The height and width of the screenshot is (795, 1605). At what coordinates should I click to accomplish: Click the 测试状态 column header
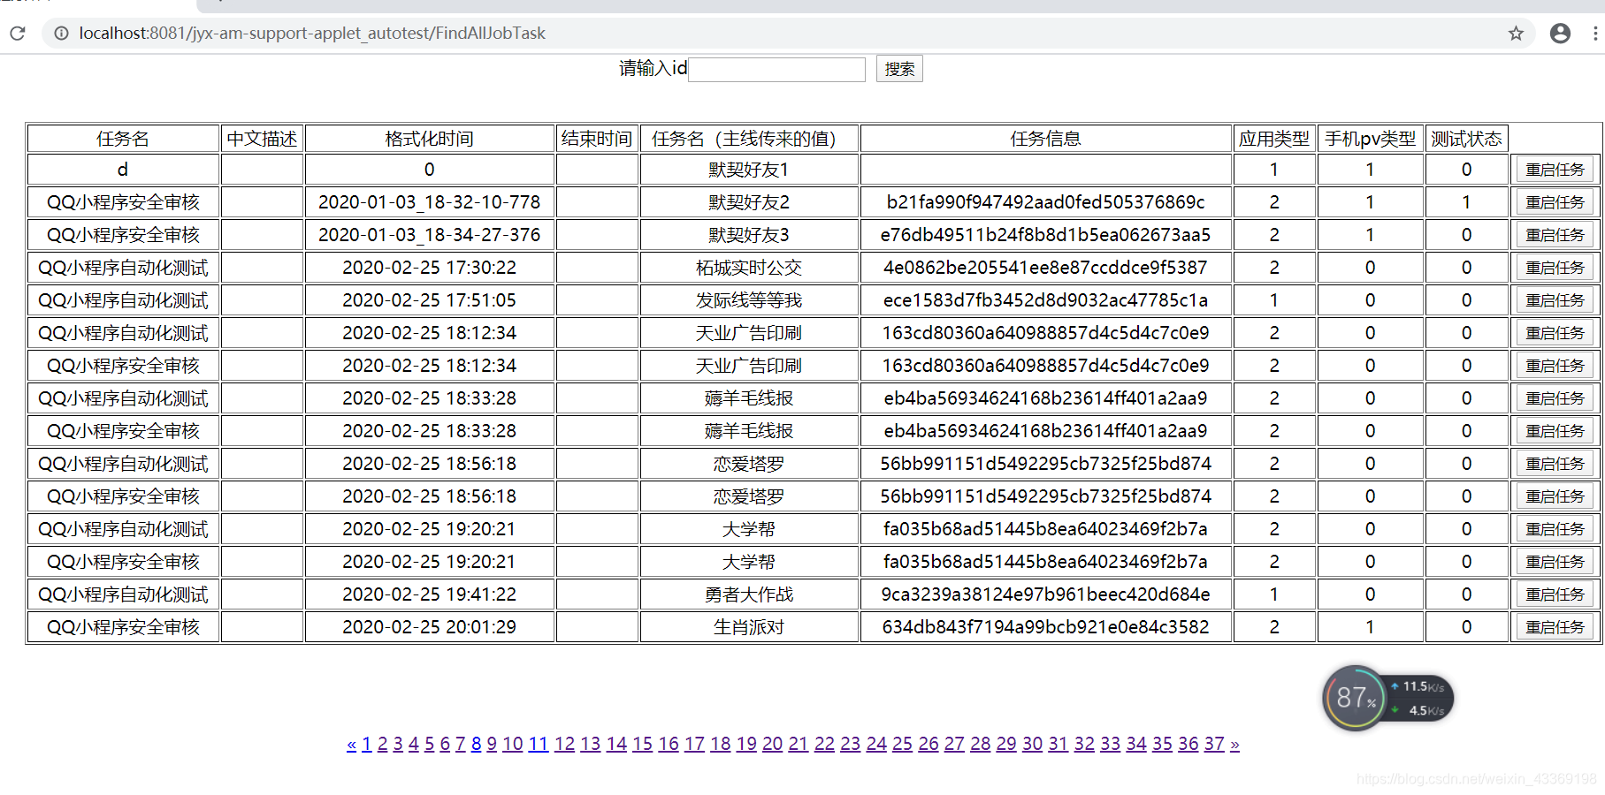coord(1466,139)
